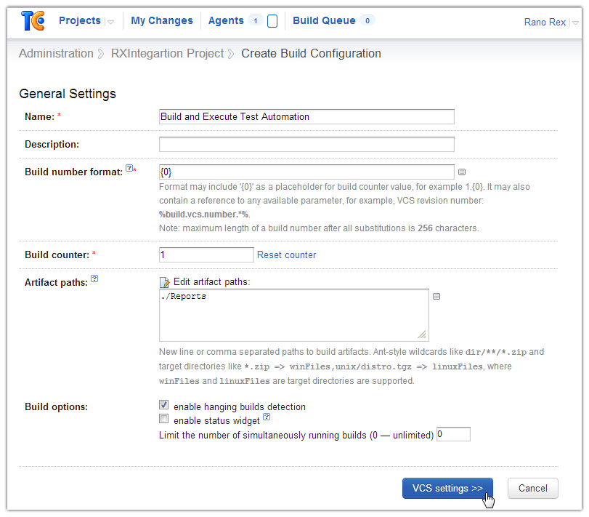Toggle enable hanging builds detection checkbox
Image resolution: width=589 pixels, height=517 pixels.
[164, 405]
